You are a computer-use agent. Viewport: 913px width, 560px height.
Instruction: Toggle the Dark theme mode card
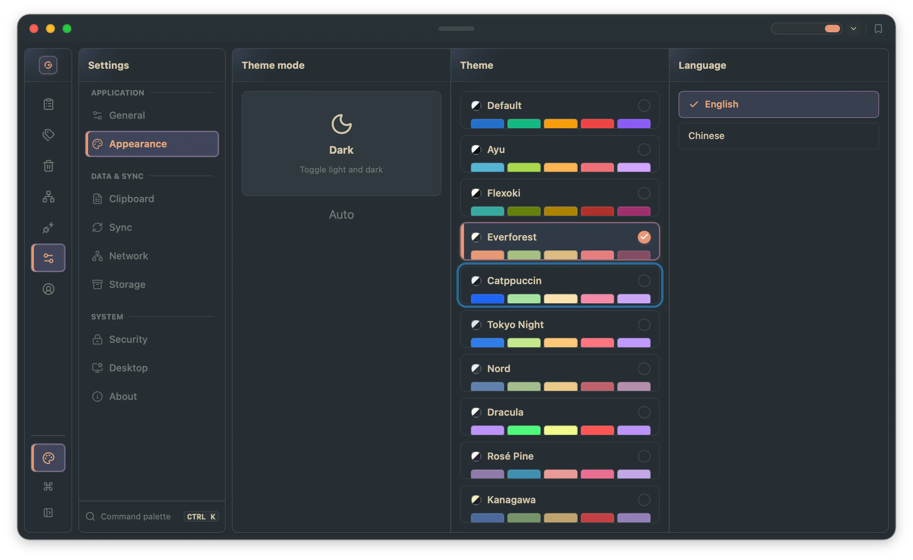341,144
